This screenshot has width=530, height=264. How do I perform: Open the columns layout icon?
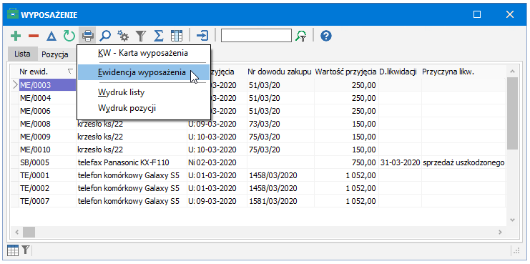176,36
